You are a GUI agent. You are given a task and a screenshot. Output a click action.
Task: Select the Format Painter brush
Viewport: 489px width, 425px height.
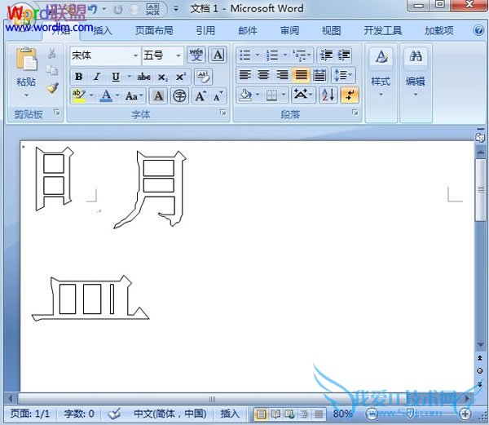[x=52, y=87]
